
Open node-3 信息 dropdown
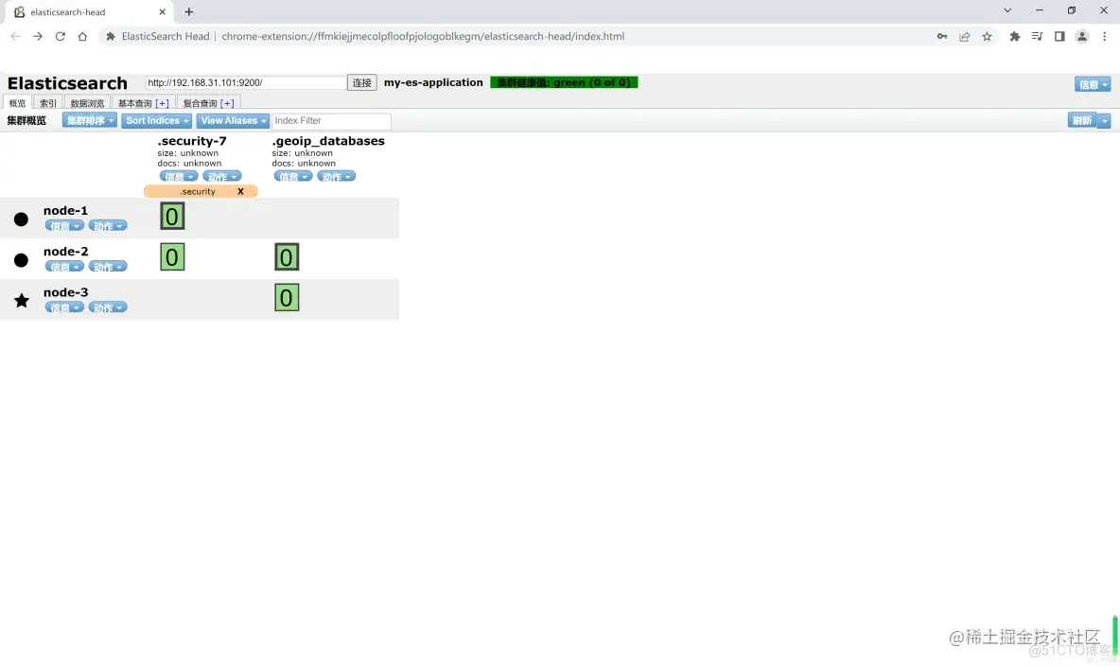pos(64,307)
